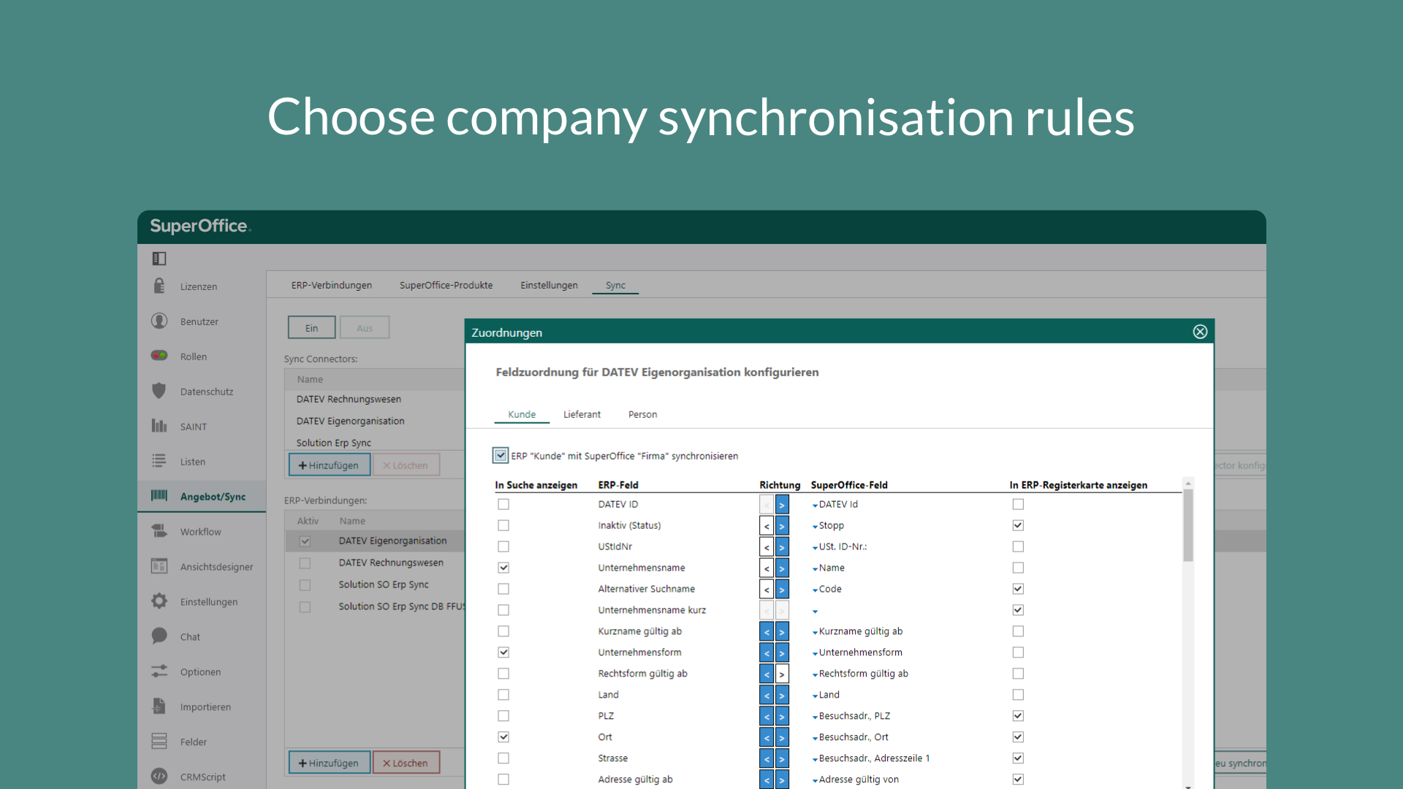Open Angebot/Sync barcode icon
1403x789 pixels.
(x=159, y=495)
